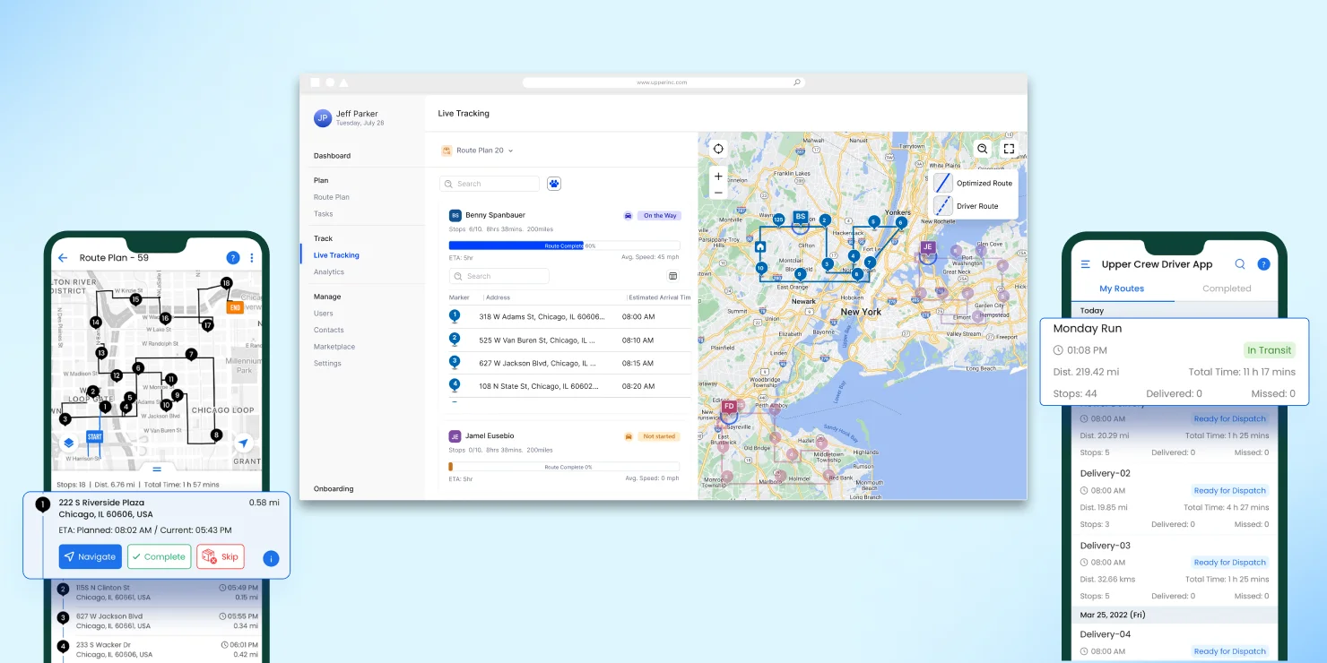Click the map recenter location icon
Screen dimensions: 1327x663
718,149
